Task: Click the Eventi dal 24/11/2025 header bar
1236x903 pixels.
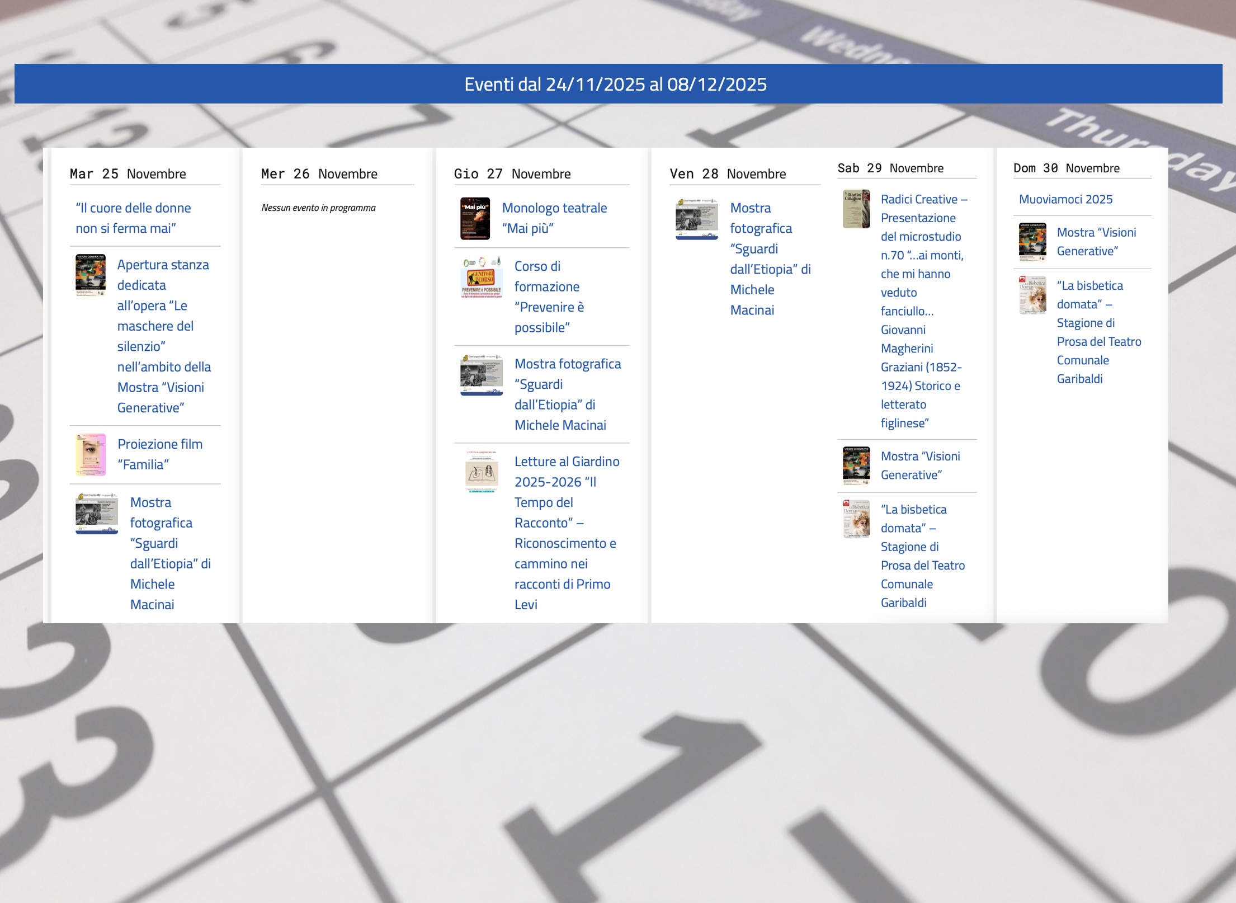Action: [x=618, y=84]
